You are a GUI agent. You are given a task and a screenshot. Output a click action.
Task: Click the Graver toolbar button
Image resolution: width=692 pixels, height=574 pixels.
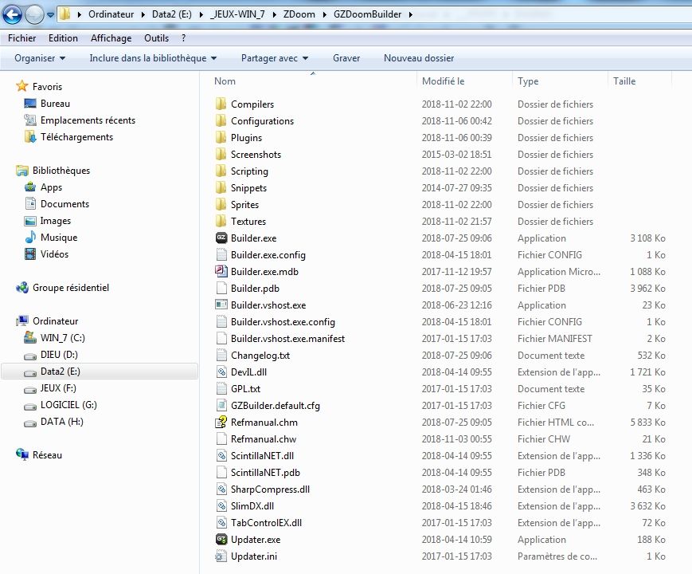pos(346,58)
